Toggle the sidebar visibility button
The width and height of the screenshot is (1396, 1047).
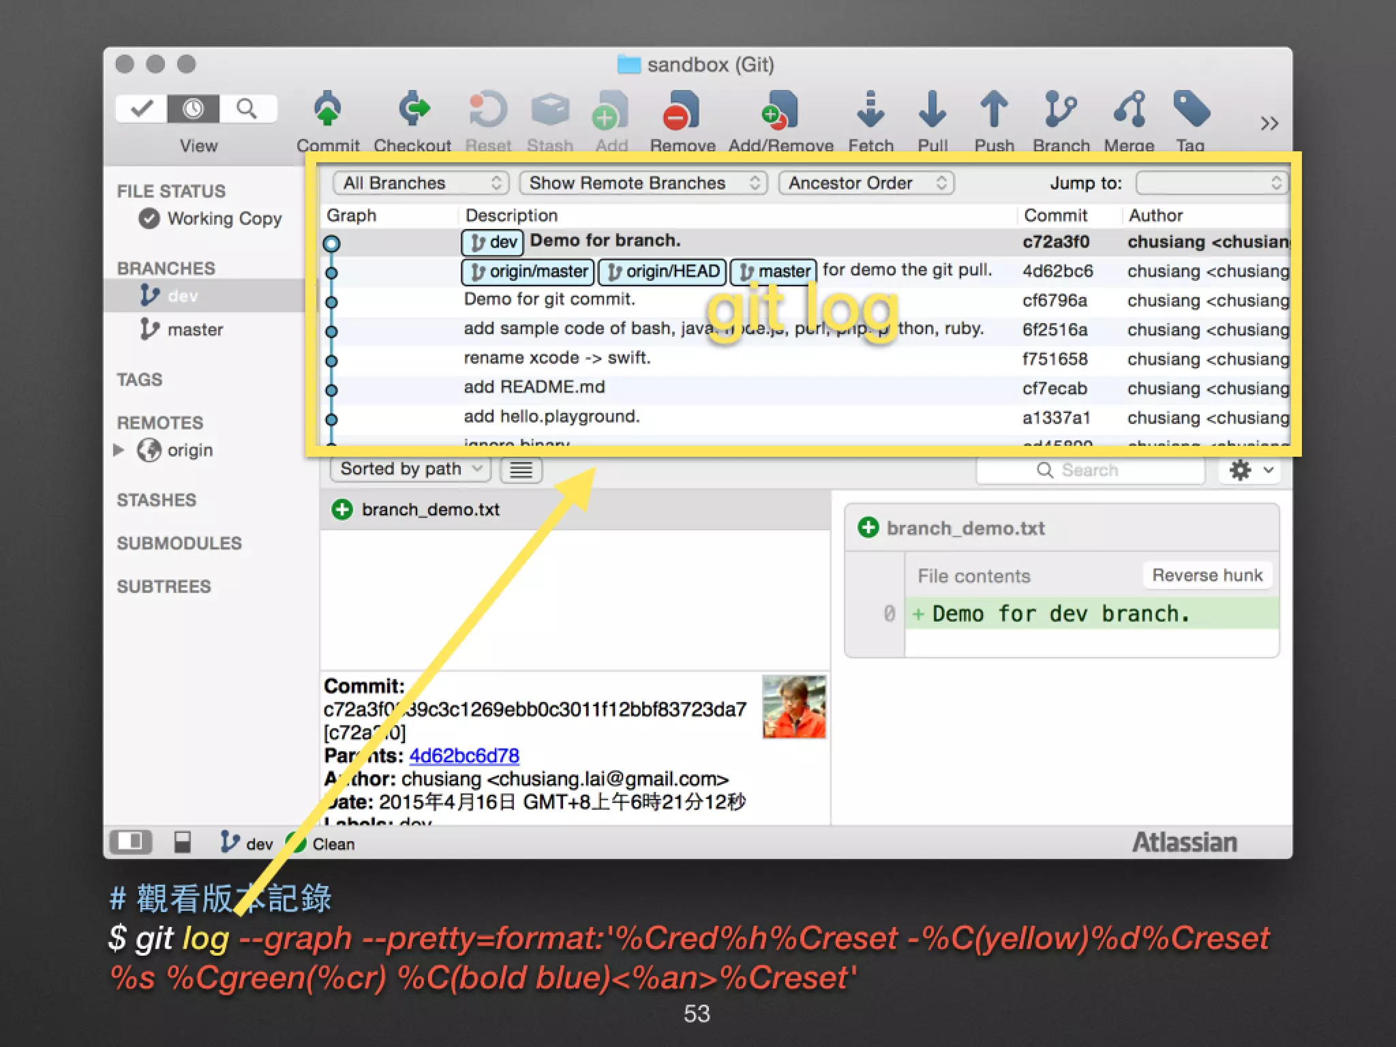coord(130,842)
